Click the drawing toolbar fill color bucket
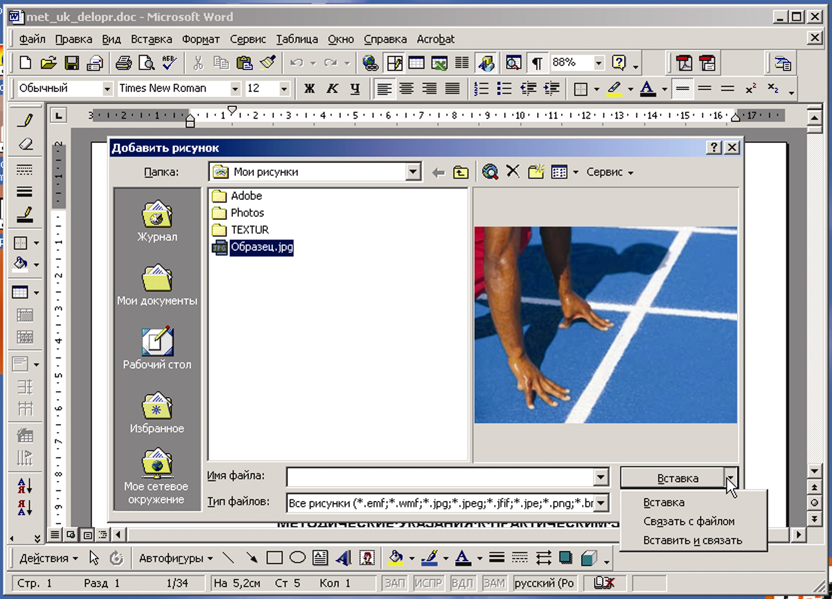Viewport: 832px width, 599px height. (395, 558)
